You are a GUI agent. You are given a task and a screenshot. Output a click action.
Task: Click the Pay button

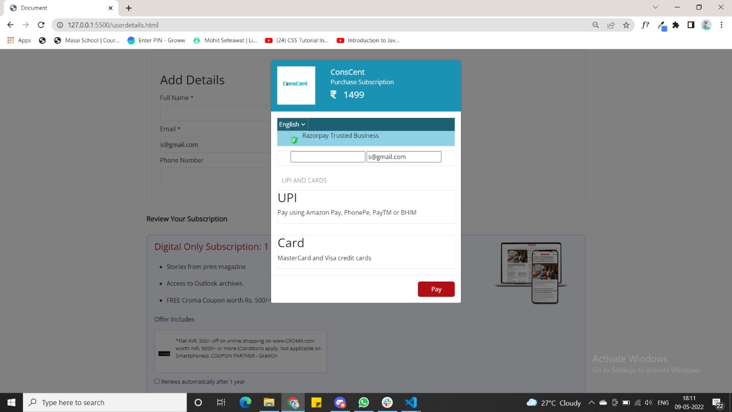436,289
